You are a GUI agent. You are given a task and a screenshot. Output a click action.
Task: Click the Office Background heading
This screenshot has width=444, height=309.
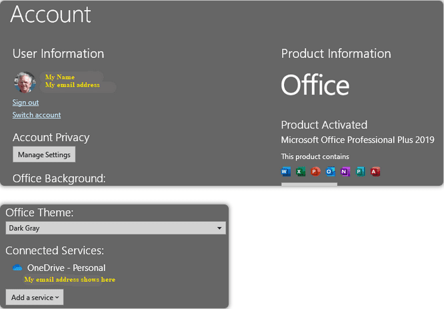pyautogui.click(x=59, y=178)
